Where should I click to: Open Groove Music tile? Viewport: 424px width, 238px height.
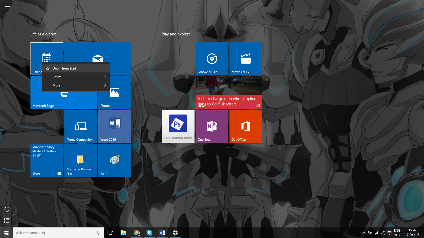[x=212, y=59]
